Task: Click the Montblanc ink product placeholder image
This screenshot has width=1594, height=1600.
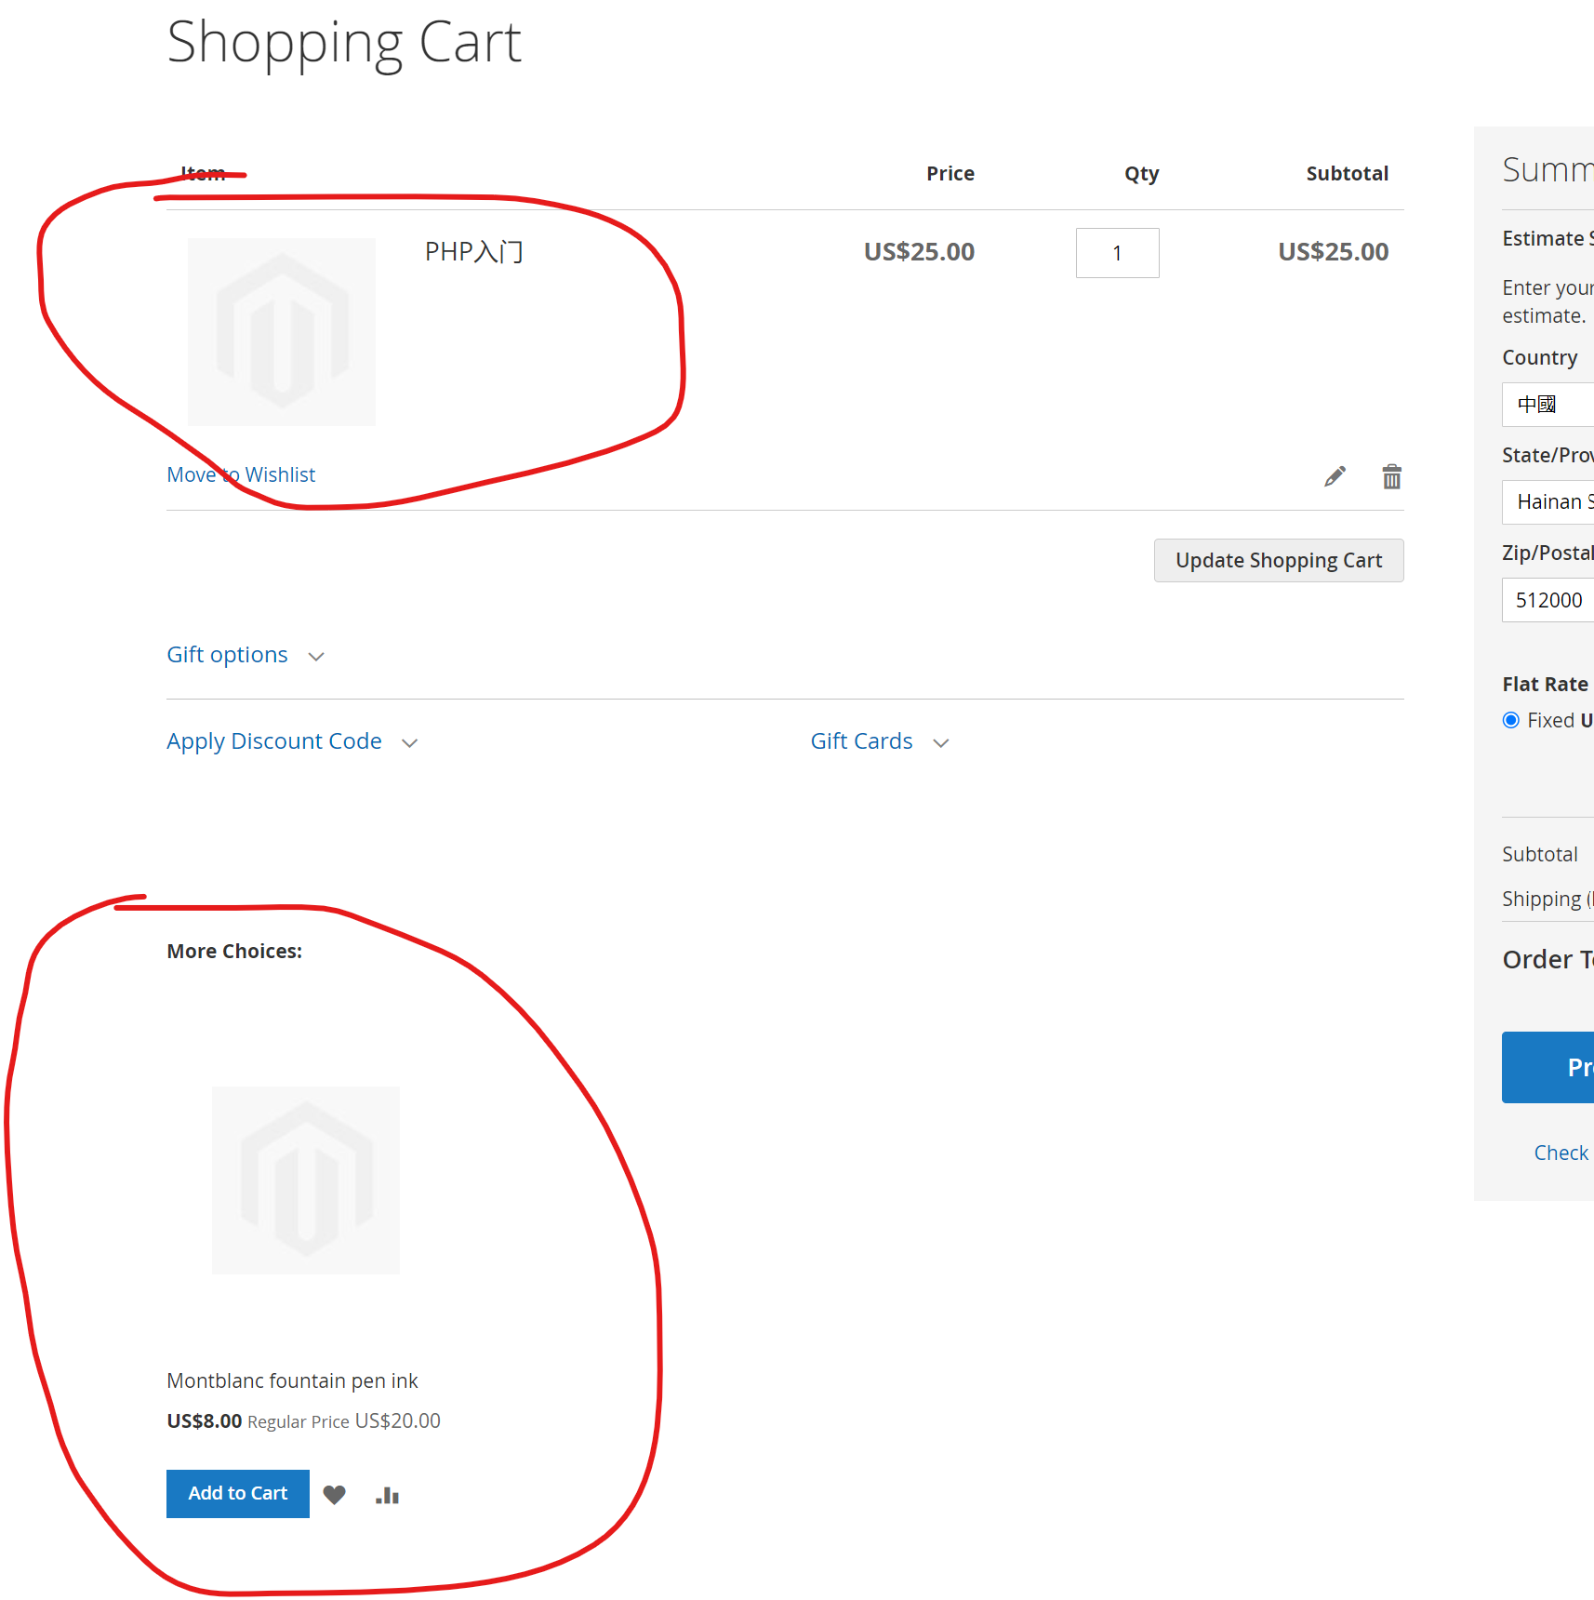Action: coord(306,1180)
